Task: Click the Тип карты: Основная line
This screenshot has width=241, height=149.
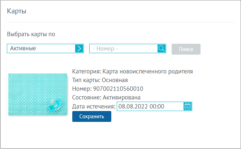Action: pyautogui.click(x=100, y=80)
